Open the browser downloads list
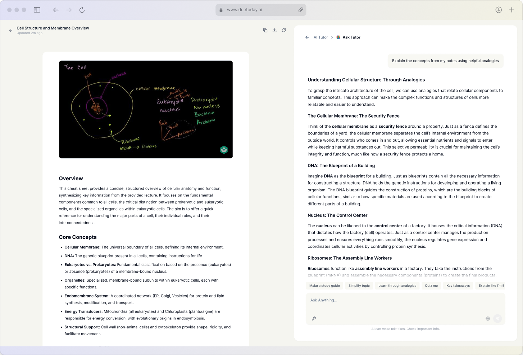Viewport: 523px width, 355px height. pyautogui.click(x=499, y=10)
